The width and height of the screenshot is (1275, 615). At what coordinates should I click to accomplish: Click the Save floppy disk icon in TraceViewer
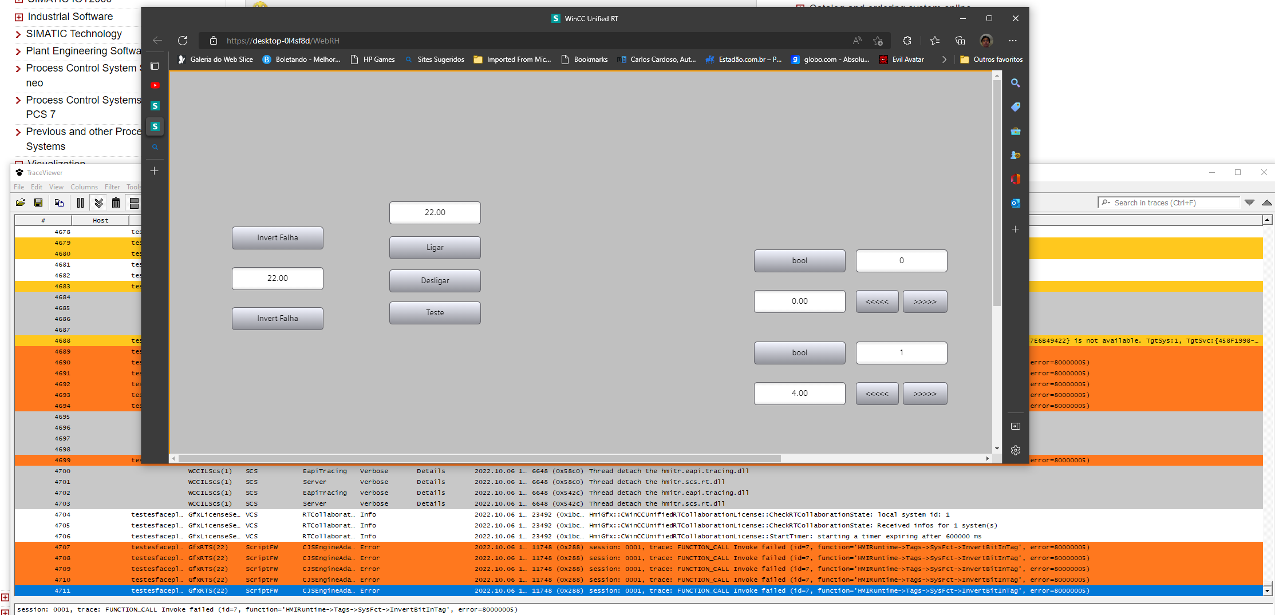click(38, 203)
